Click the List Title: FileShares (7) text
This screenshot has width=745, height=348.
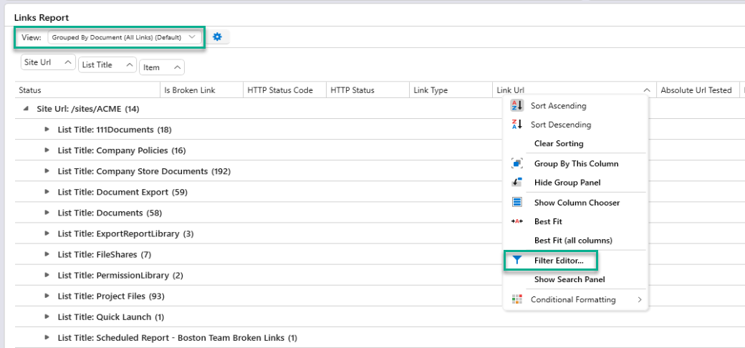click(x=104, y=254)
